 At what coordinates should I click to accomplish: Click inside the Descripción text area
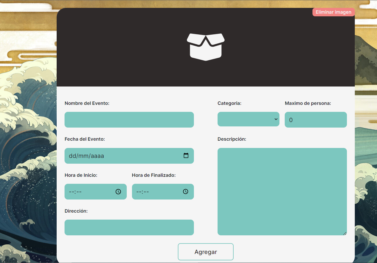(x=282, y=192)
